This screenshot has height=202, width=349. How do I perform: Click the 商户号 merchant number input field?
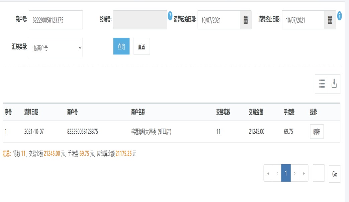click(x=56, y=20)
